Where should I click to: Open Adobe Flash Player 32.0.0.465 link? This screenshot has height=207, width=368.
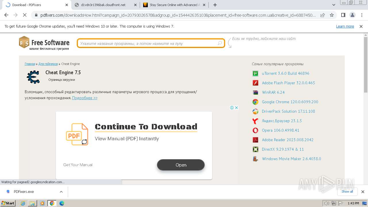coord(288,83)
